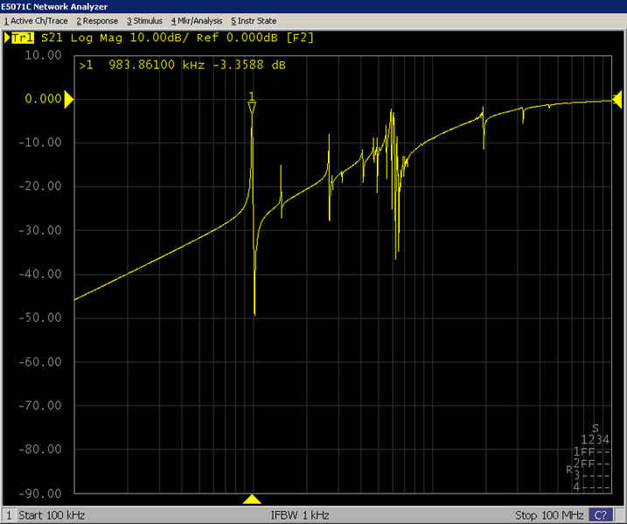Screen dimensions: 627x524
Task: Open the Stimulus menu
Action: point(144,20)
